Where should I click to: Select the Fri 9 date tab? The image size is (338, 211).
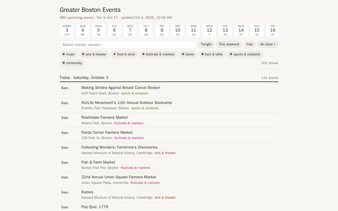(162, 30)
